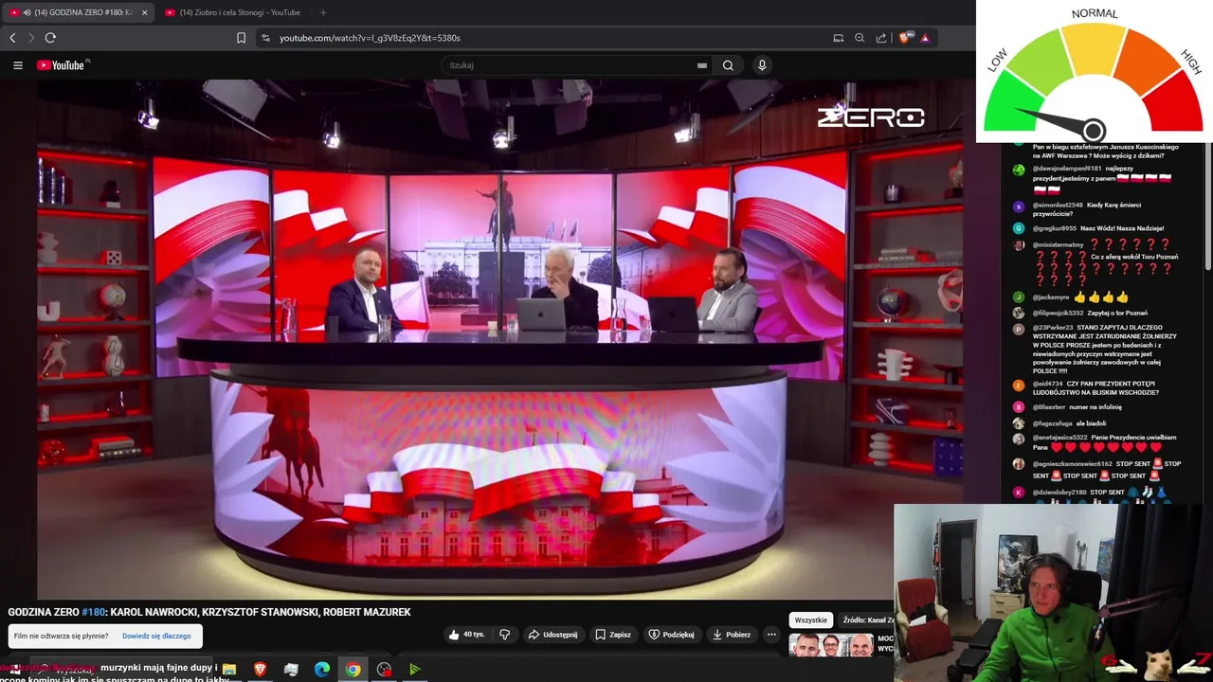Open a new browser tab with plus
The width and height of the screenshot is (1213, 682).
tap(323, 12)
